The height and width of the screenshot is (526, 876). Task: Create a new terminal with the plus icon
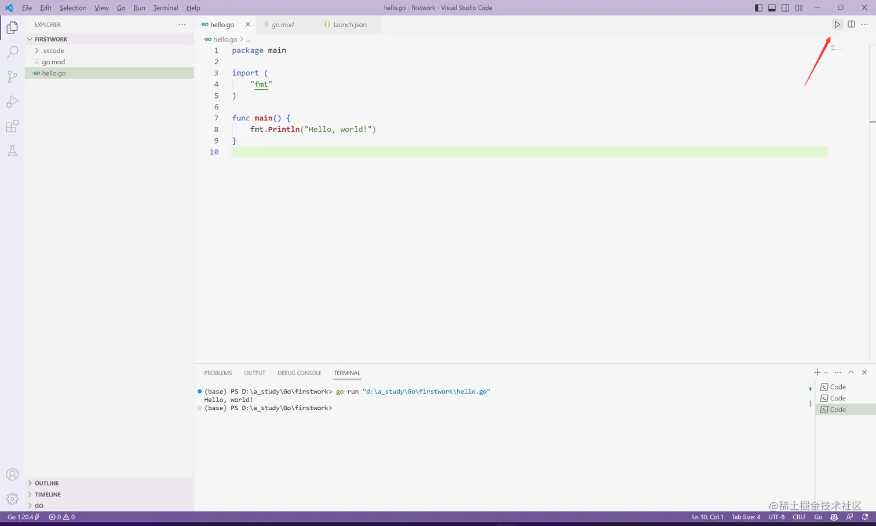[817, 373]
